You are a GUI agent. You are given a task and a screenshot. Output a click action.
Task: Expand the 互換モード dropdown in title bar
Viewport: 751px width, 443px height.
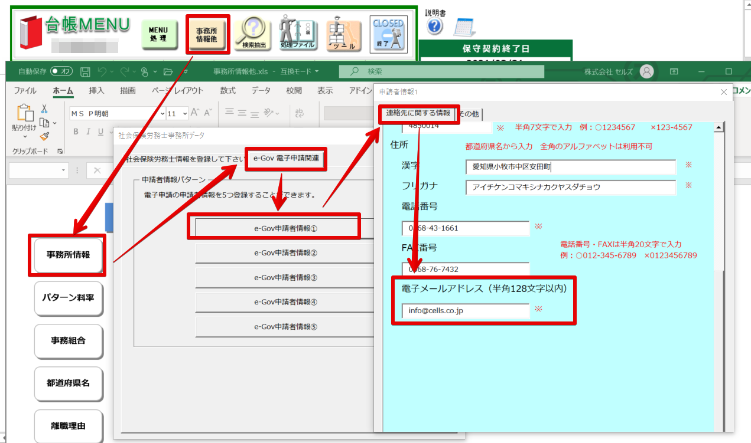tap(317, 72)
